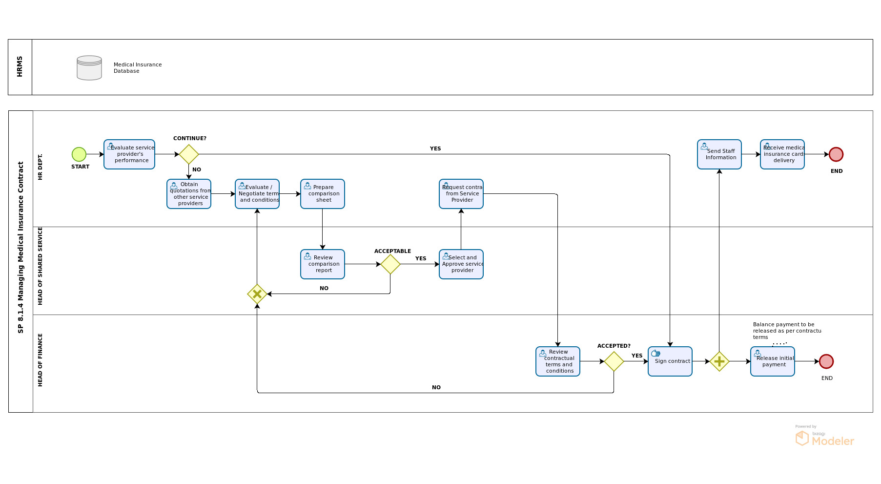Select the Evaluate service provider's performance task
Screen dimensions: 881x484
pyautogui.click(x=129, y=154)
